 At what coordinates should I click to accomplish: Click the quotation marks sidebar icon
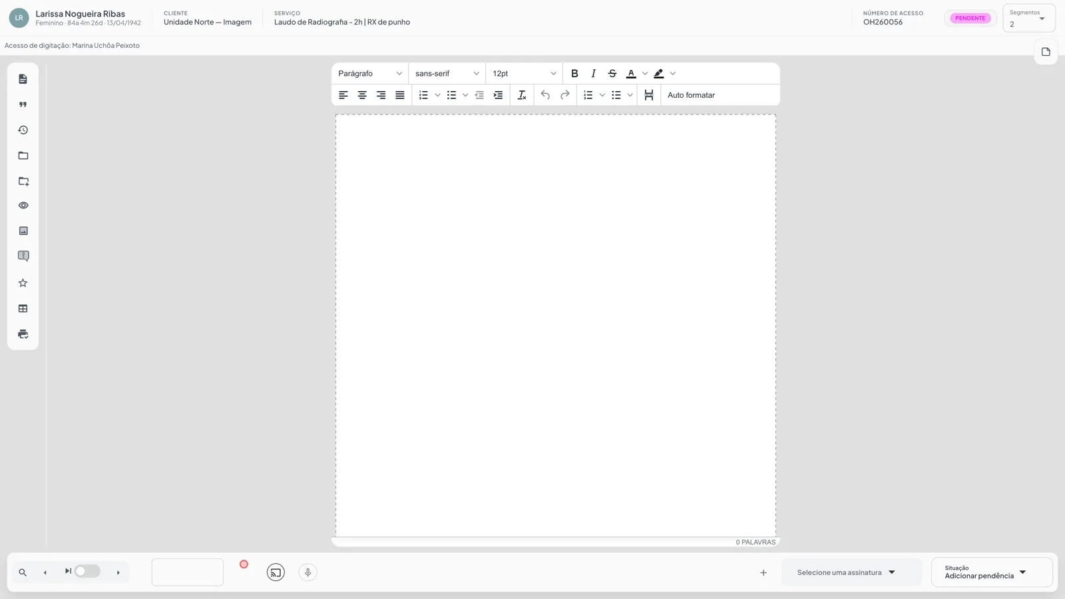[x=23, y=104]
